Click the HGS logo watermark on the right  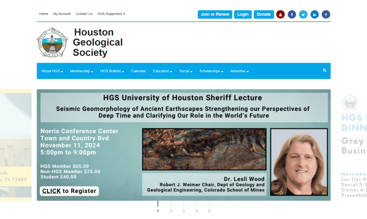pos(350,101)
